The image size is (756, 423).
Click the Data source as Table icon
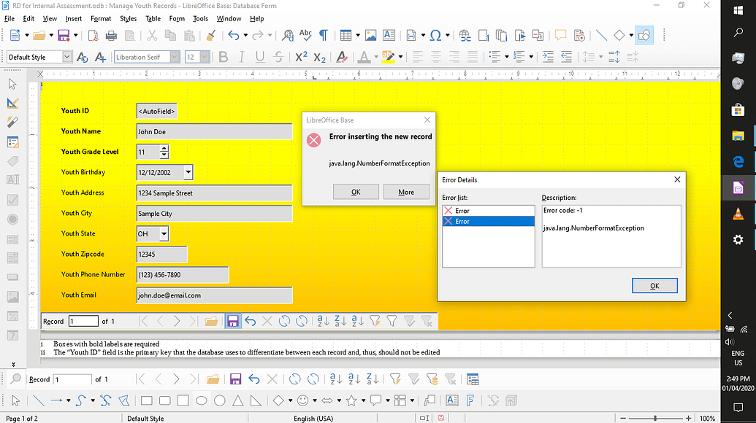point(473,379)
